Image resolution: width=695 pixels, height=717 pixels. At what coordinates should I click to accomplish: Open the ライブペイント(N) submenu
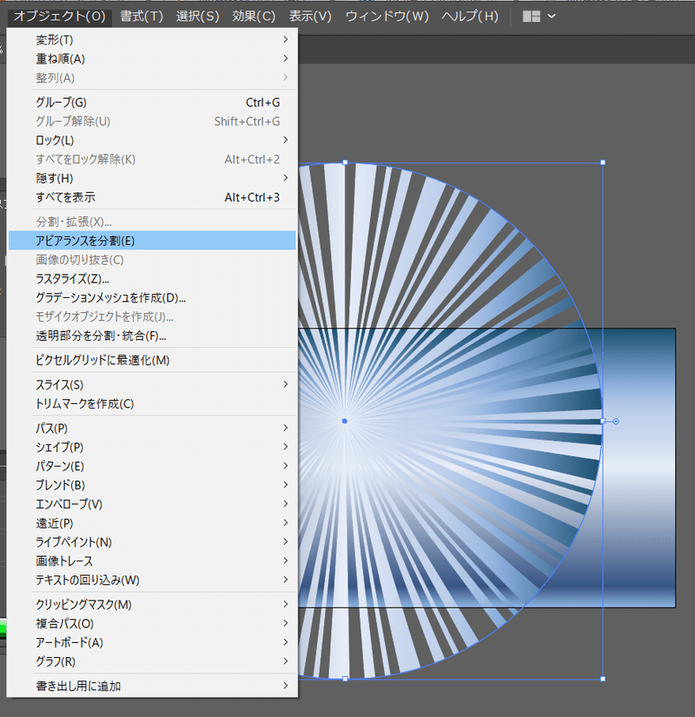[x=152, y=541]
